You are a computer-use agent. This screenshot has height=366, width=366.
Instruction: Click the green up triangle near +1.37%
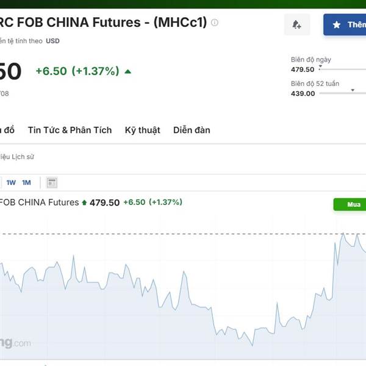(x=128, y=71)
